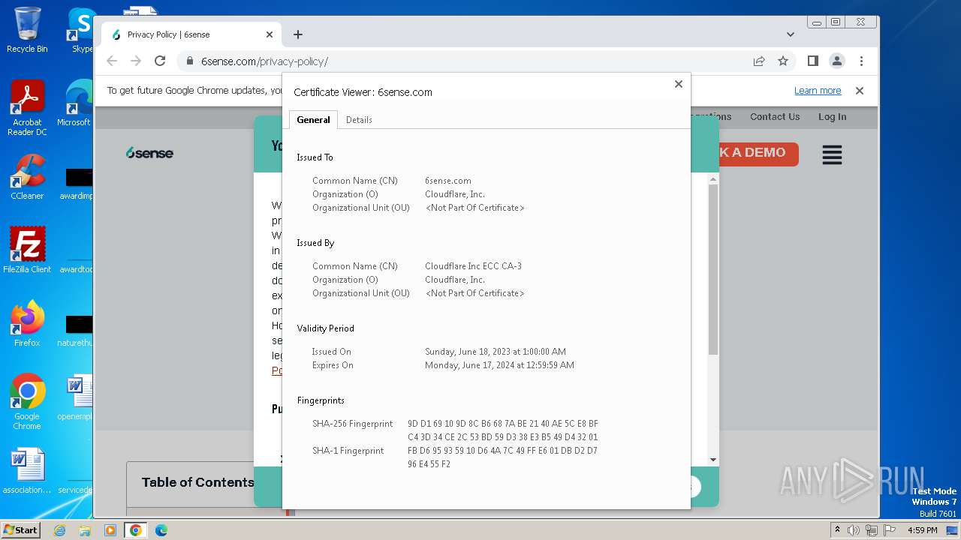This screenshot has height=540, width=961.
Task: Click the Windows Start button
Action: (20, 529)
